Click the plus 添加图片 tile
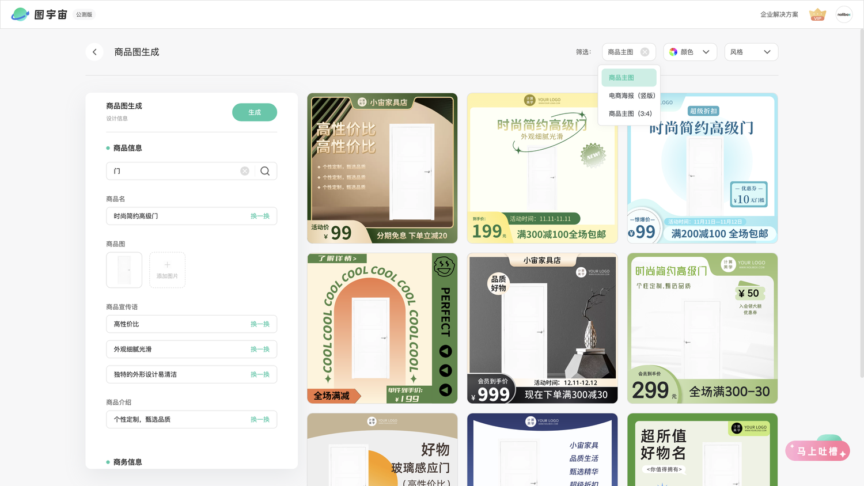Screen dimensions: 864x486 167,269
